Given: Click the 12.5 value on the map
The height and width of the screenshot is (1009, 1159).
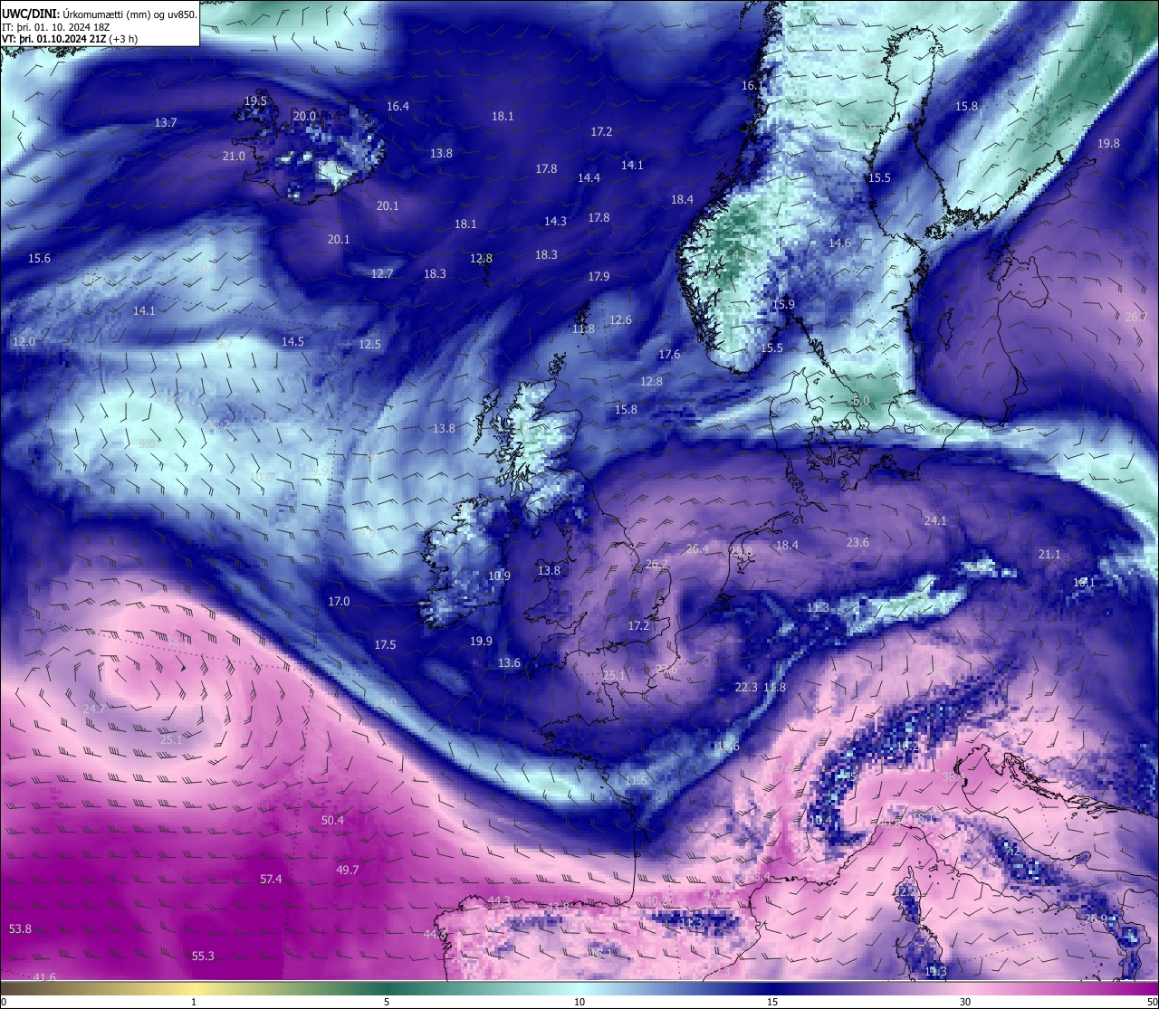Looking at the screenshot, I should tap(369, 344).
